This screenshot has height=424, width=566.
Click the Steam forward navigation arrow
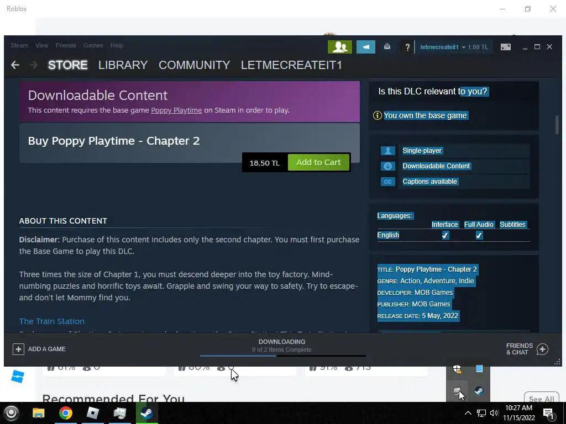33,65
